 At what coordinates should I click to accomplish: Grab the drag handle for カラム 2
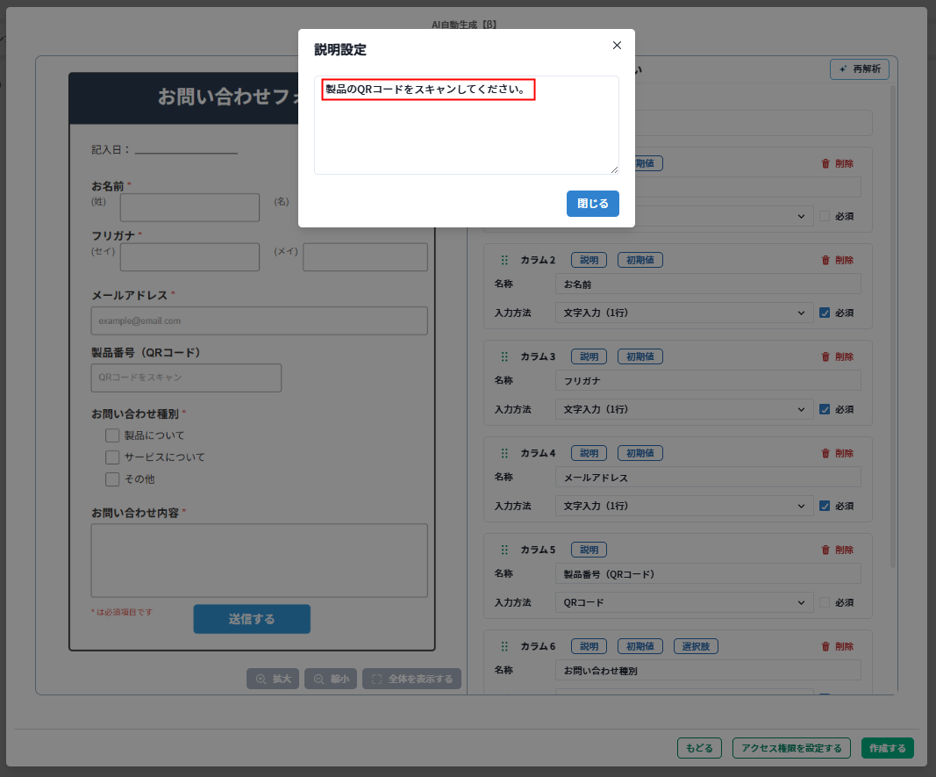504,260
